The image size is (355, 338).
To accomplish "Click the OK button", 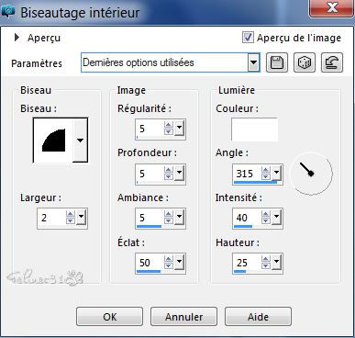I will pos(109,317).
